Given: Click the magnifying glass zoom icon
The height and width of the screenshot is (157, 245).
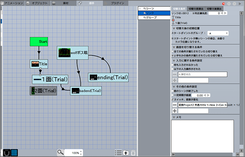Looking at the screenshot, I should tap(60, 153).
